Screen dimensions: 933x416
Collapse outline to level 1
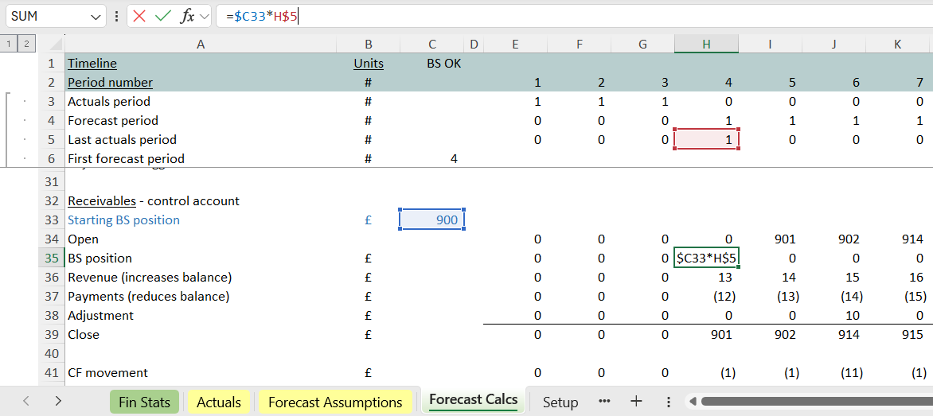[10, 44]
